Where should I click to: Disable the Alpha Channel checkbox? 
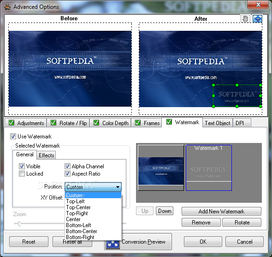pyautogui.click(x=67, y=166)
